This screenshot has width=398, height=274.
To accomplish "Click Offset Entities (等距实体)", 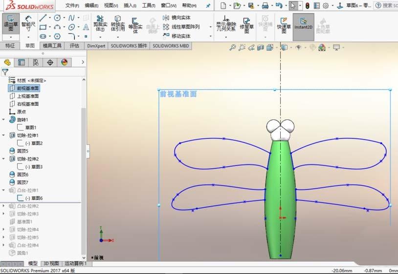I will point(135,25).
